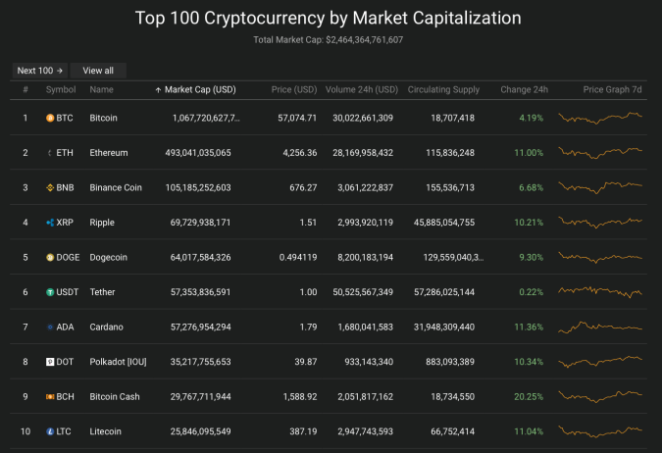Open Ethereum's 7-day price graph

[x=600, y=153]
